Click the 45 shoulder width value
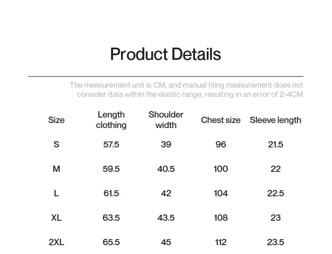This screenshot has width=332, height=254. (166, 242)
